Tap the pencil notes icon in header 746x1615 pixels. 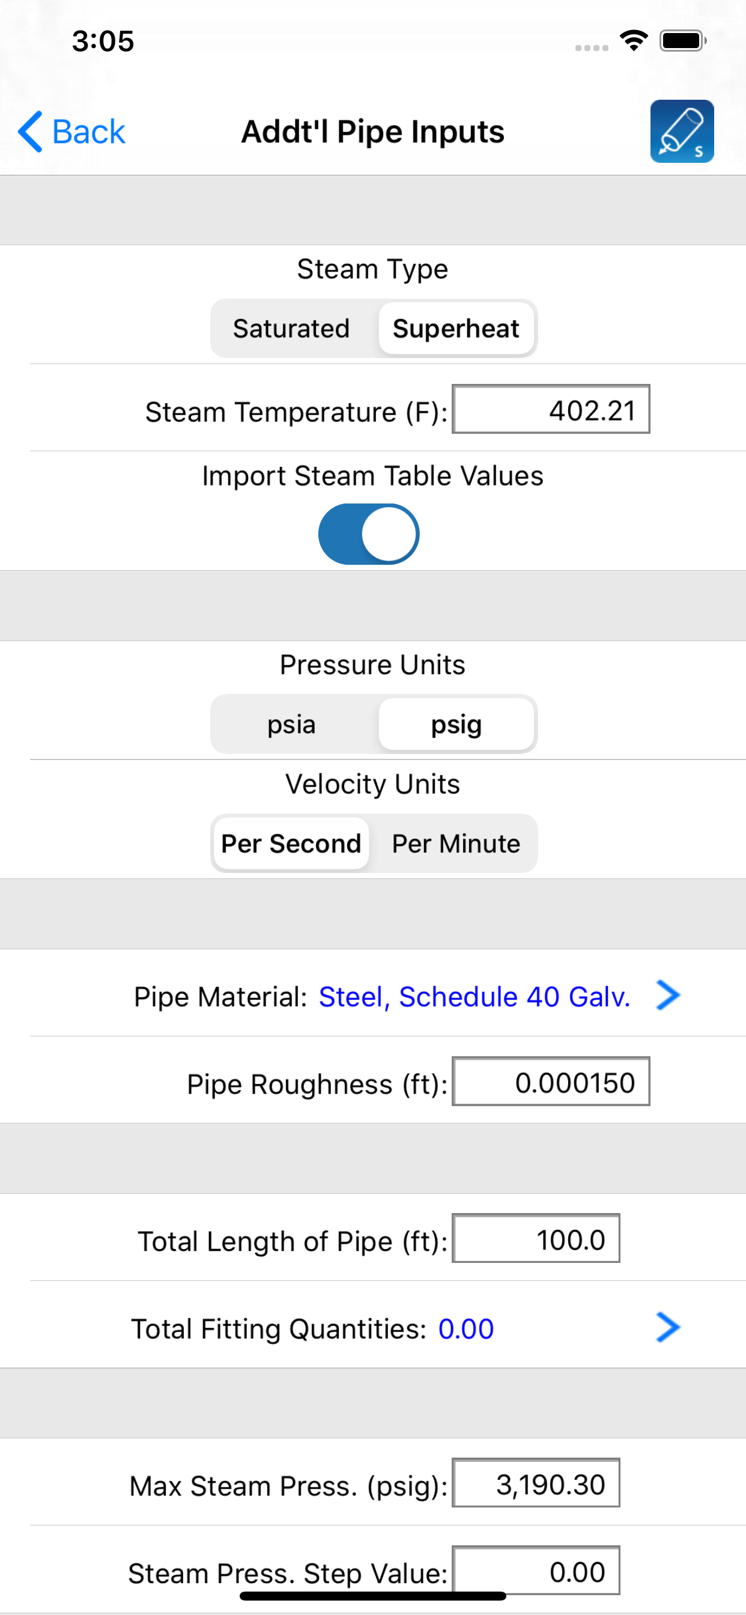pos(681,131)
